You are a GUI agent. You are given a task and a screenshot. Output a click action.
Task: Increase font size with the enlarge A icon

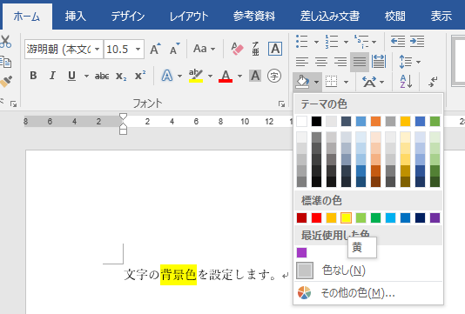click(x=155, y=49)
